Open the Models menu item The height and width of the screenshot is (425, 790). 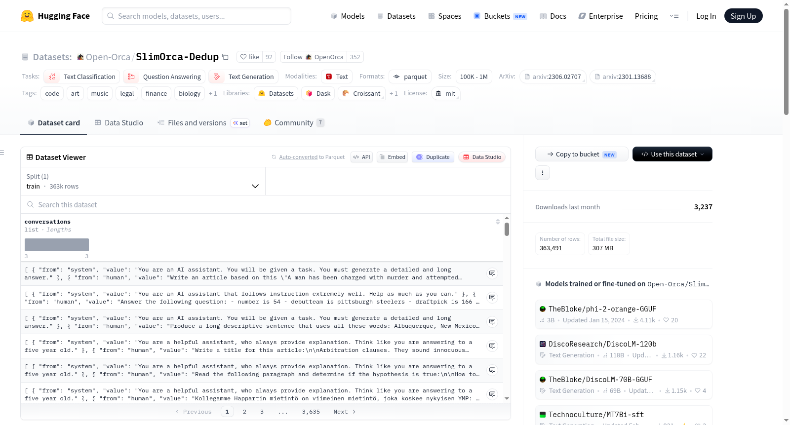pos(348,16)
